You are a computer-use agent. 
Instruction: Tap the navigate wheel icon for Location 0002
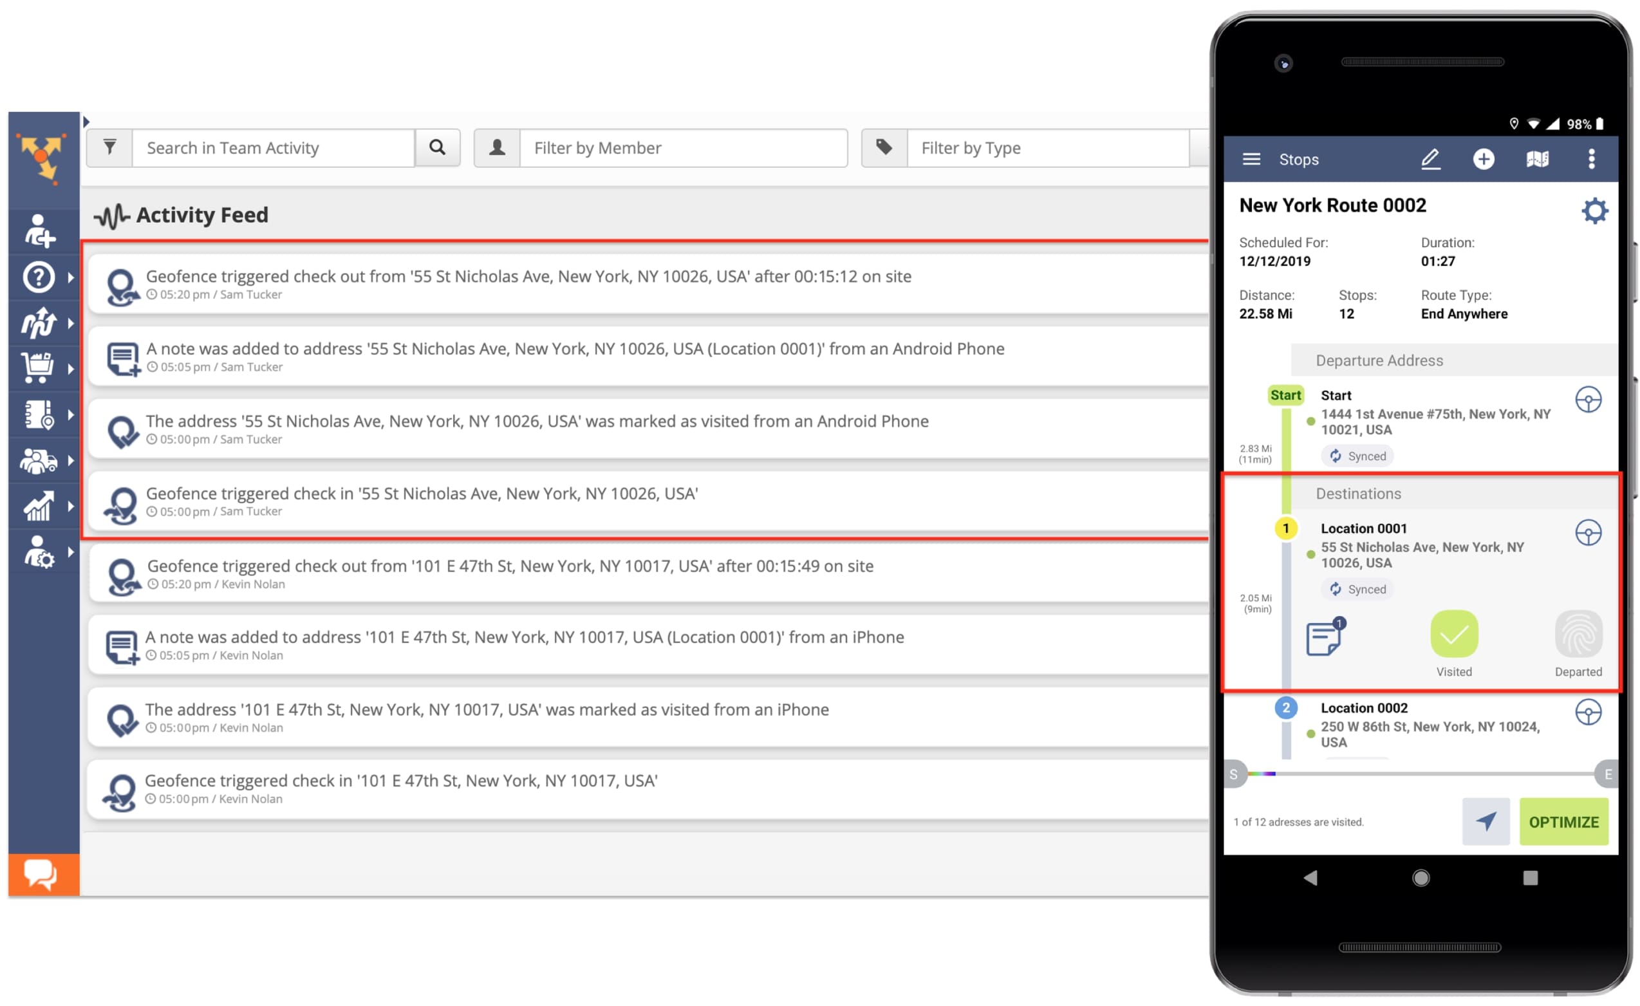point(1588,713)
